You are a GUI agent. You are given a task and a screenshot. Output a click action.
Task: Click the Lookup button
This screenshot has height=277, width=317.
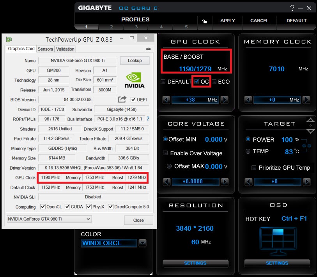pyautogui.click(x=135, y=61)
